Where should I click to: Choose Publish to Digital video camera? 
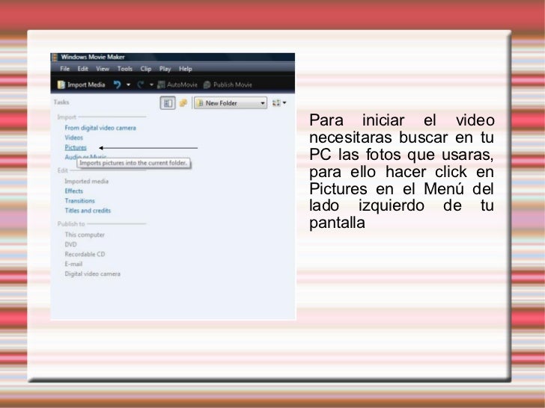coord(93,273)
